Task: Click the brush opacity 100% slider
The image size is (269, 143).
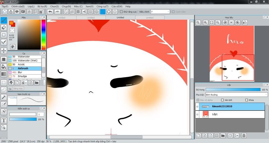Action: (23, 119)
